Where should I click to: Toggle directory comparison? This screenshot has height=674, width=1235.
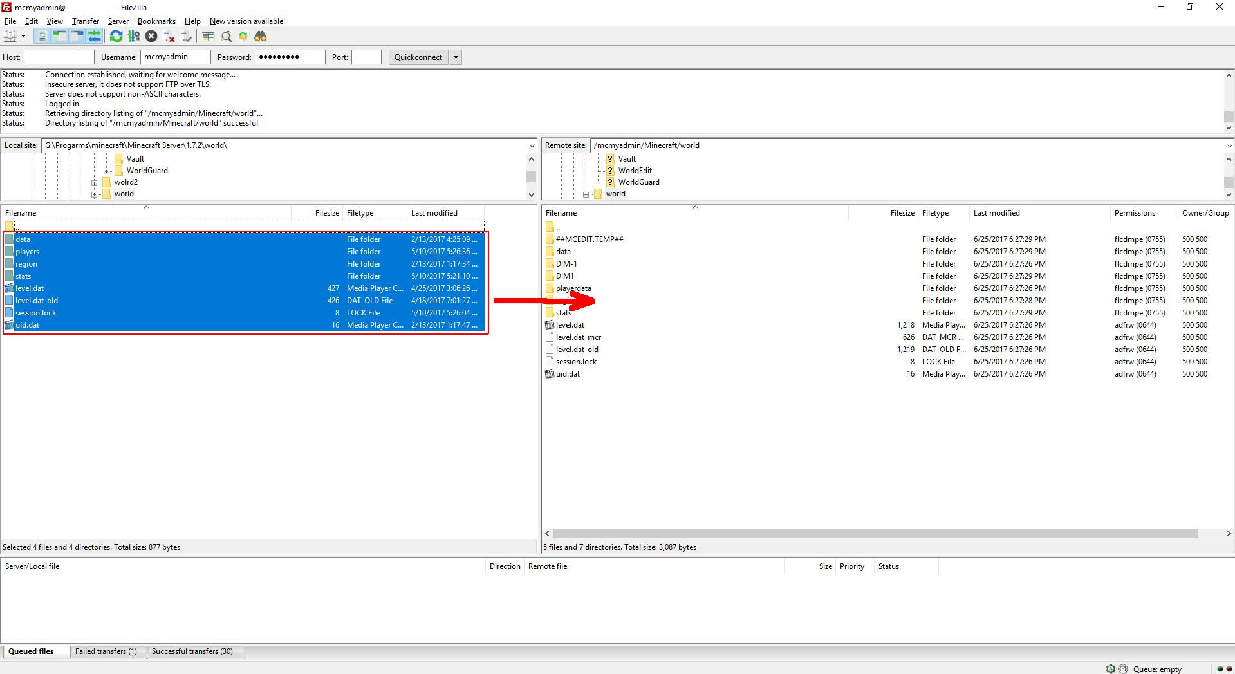click(226, 36)
